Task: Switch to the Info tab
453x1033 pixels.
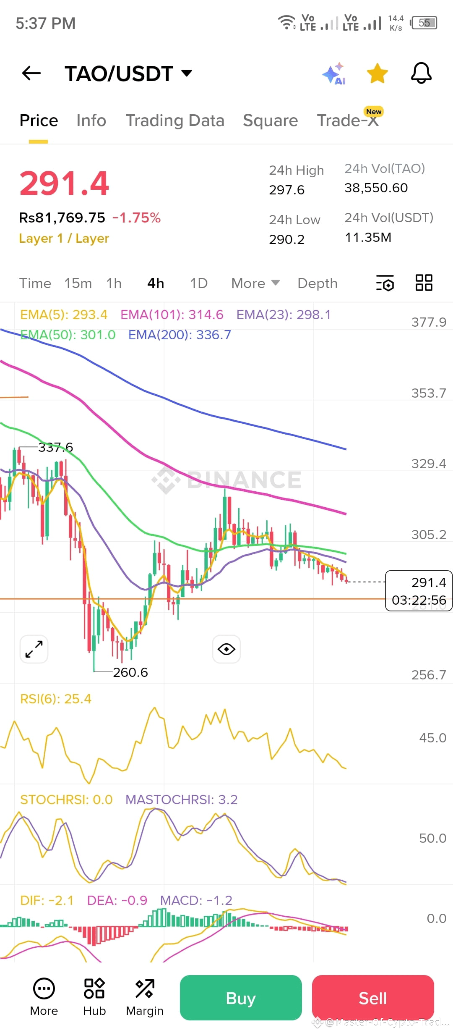Action: tap(91, 121)
